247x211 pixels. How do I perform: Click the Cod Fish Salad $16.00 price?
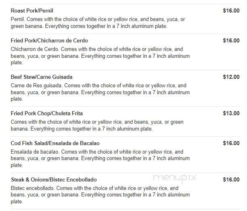click(231, 143)
